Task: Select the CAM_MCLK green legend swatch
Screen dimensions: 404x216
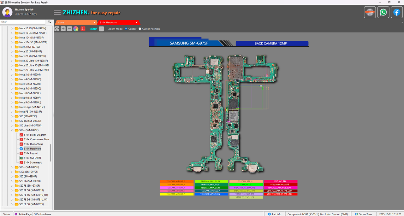Action: point(246,184)
